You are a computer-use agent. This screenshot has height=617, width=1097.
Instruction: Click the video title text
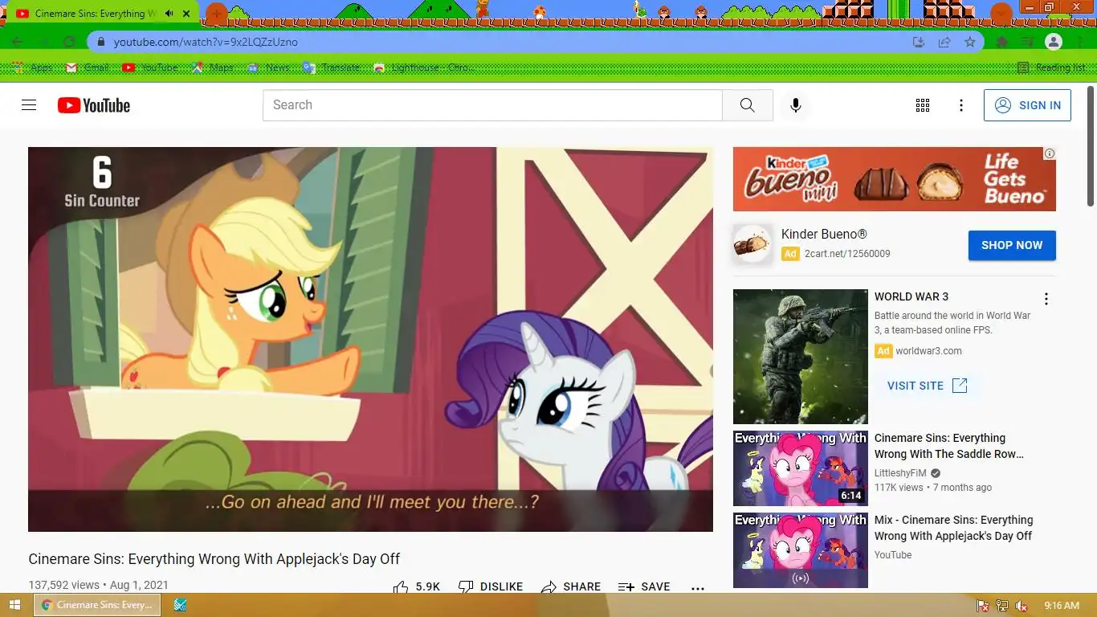pos(214,559)
